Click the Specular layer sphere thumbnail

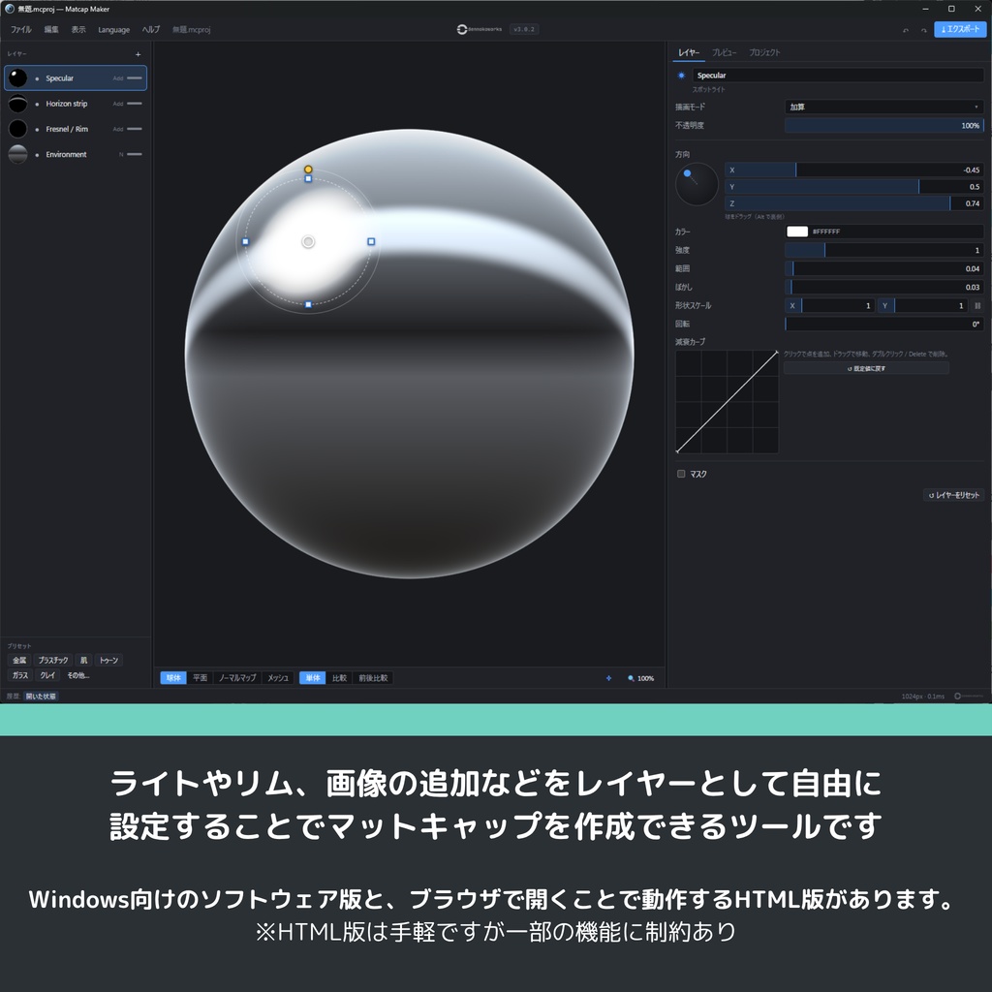[17, 77]
